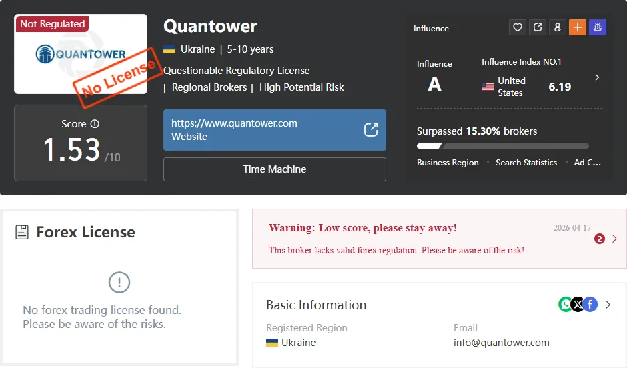Switch to Search Statistics tab
This screenshot has height=368, width=627.
[x=526, y=163]
